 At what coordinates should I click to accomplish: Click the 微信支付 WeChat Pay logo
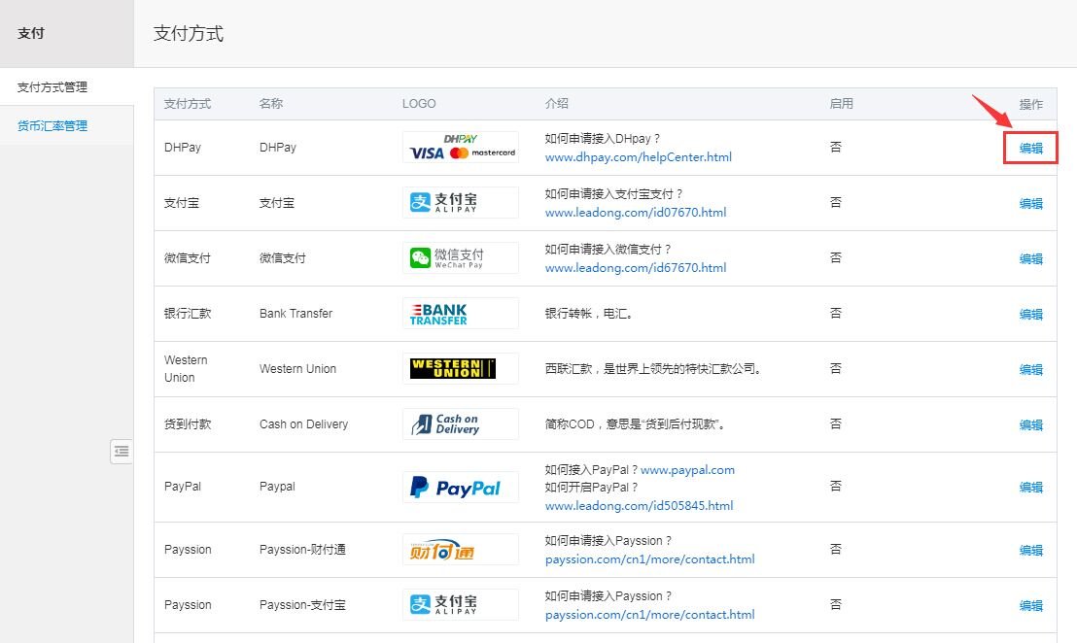[x=460, y=257]
